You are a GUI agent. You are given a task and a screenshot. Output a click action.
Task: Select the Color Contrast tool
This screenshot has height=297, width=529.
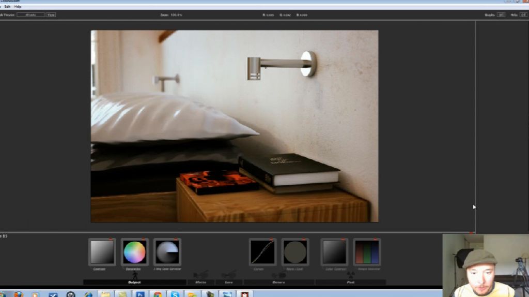(334, 252)
